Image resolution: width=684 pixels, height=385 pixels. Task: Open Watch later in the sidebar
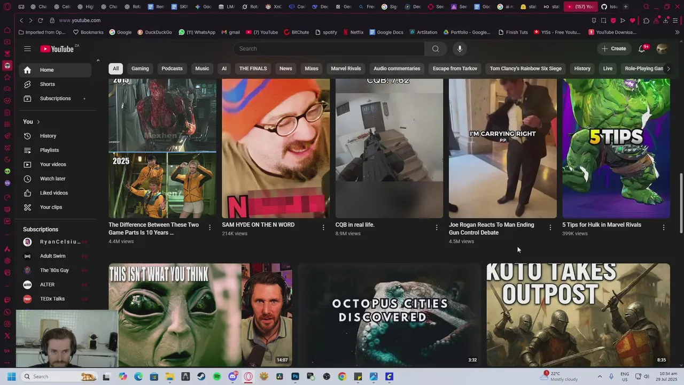click(55, 179)
